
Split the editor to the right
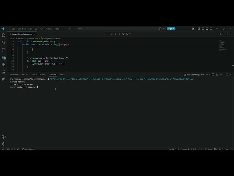(227, 34)
